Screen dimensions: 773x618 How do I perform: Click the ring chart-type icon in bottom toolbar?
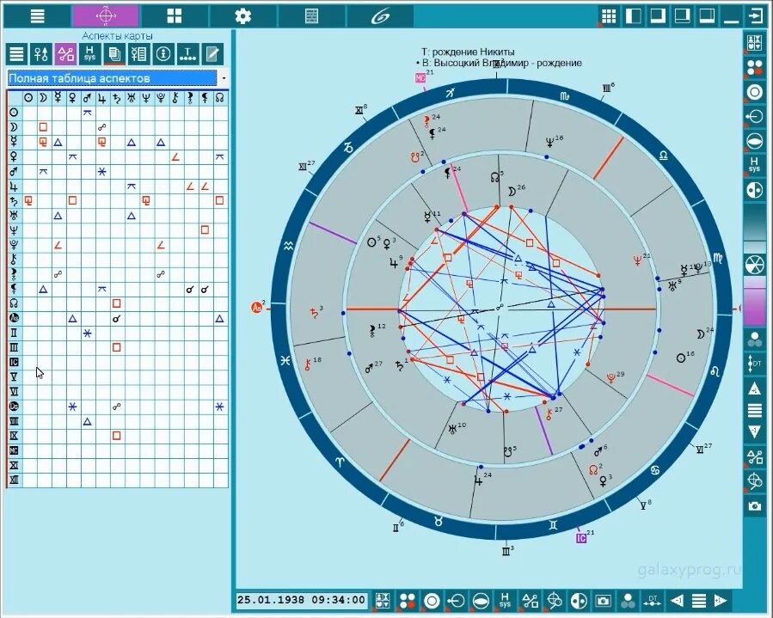pos(432,601)
